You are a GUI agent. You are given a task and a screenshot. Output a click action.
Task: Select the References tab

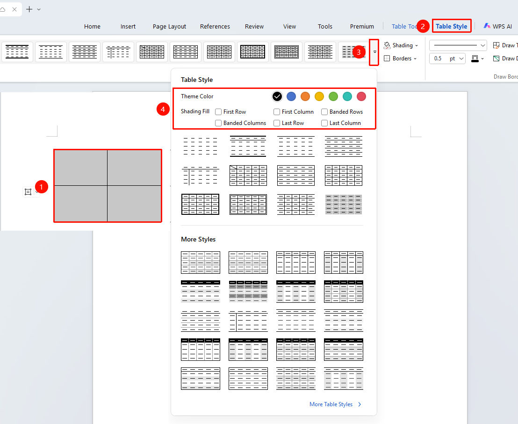pos(215,27)
